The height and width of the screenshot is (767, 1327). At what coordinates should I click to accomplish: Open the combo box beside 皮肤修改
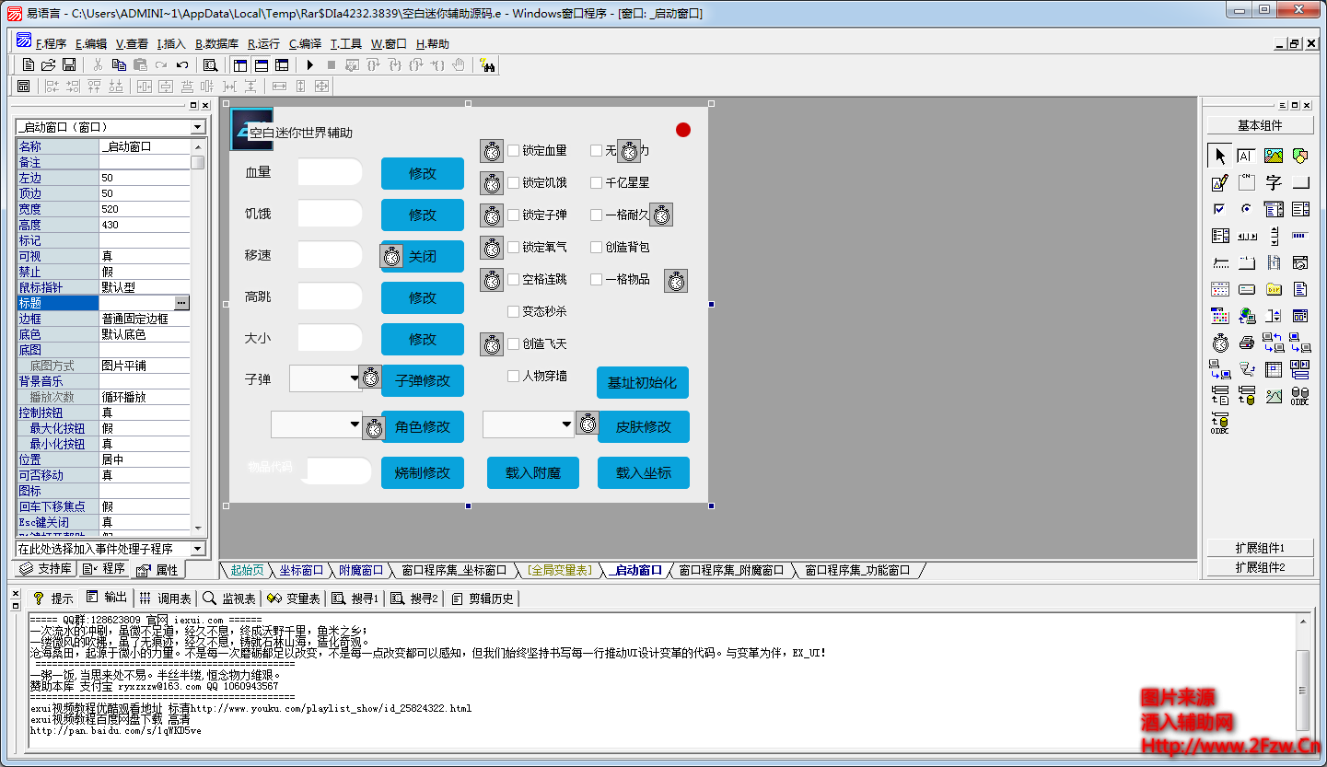pos(566,424)
